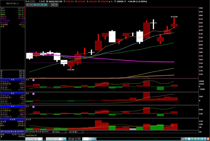
Task: Click the start date field 2025/06/30
Action: click(33, 139)
